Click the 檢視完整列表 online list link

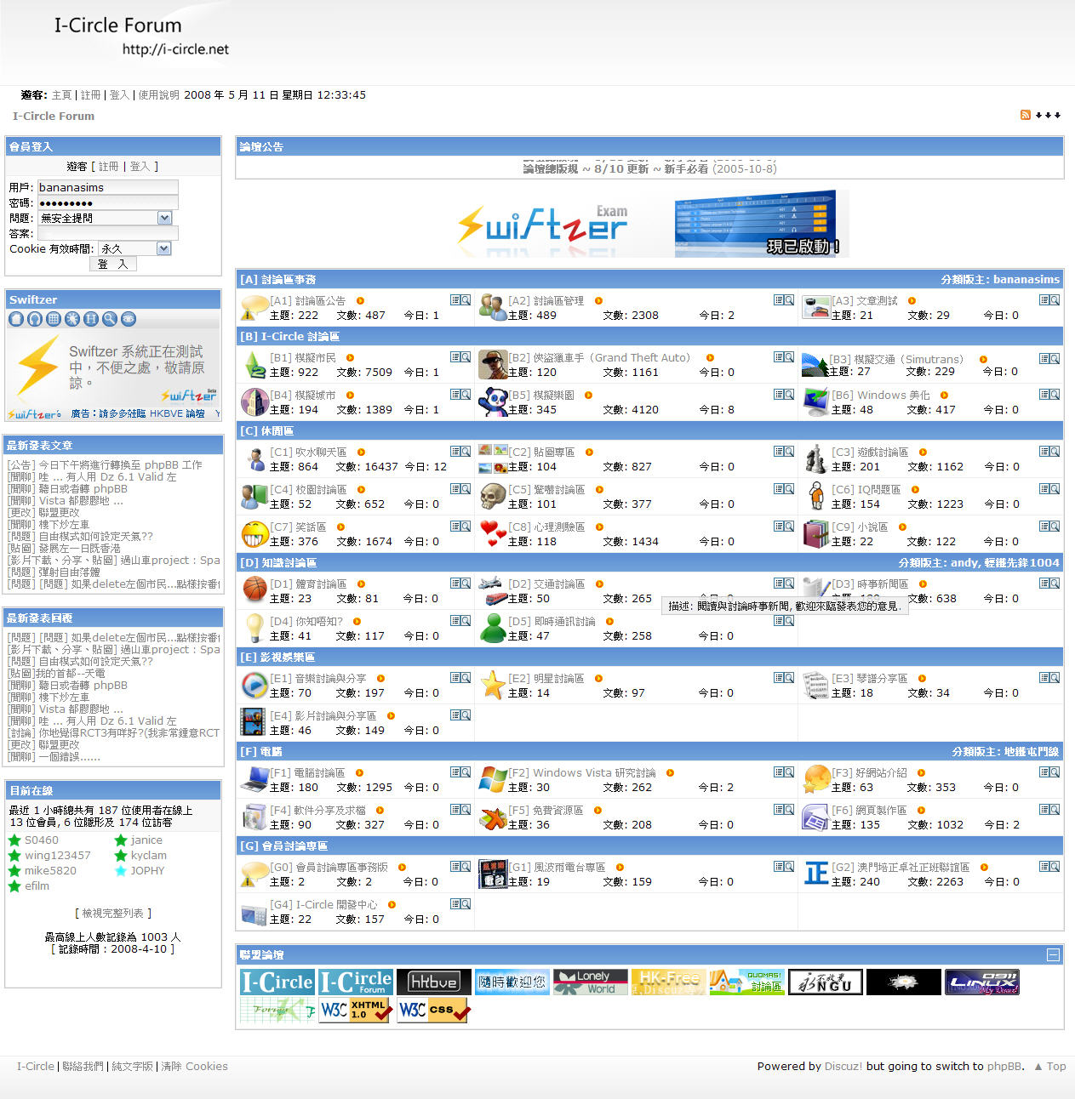tap(113, 913)
